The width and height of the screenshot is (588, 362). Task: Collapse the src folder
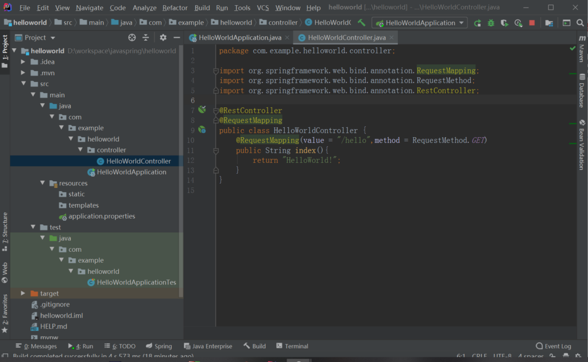tap(23, 84)
